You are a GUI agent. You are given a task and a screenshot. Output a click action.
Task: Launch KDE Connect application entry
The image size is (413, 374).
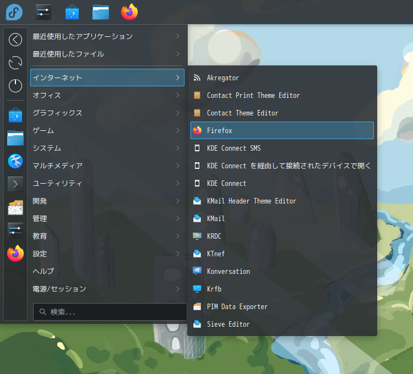(x=282, y=183)
